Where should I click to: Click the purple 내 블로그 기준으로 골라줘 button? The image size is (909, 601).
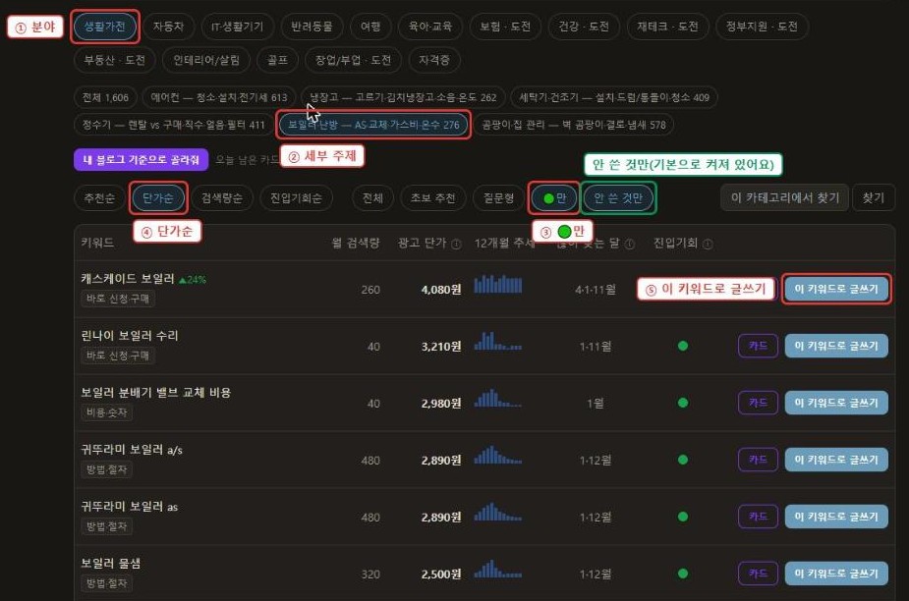tap(141, 159)
